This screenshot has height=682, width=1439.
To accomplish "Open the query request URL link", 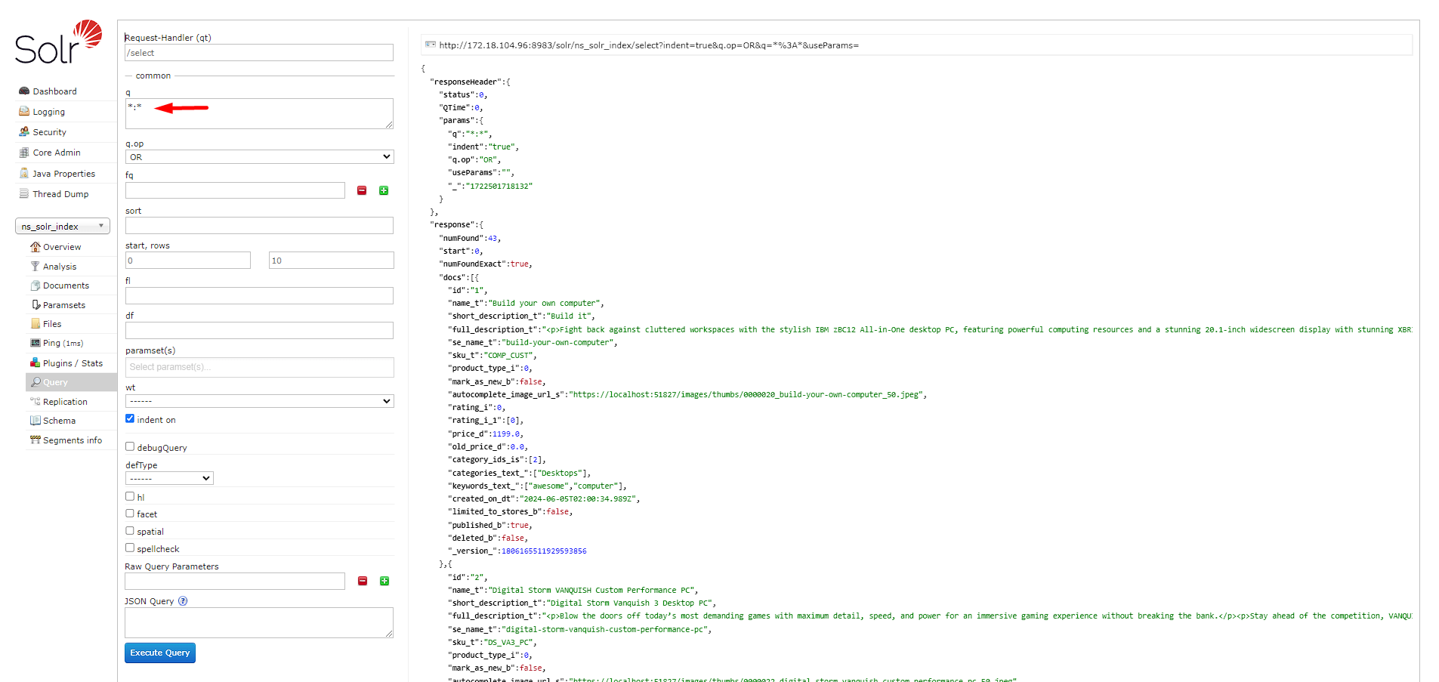I will pyautogui.click(x=649, y=45).
